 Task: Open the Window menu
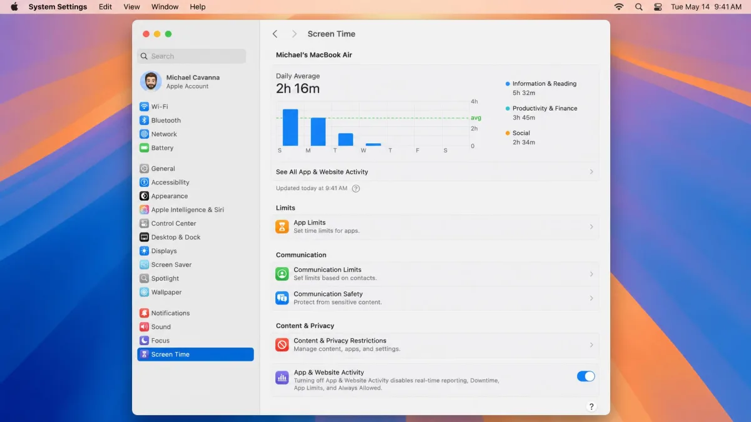(x=165, y=7)
